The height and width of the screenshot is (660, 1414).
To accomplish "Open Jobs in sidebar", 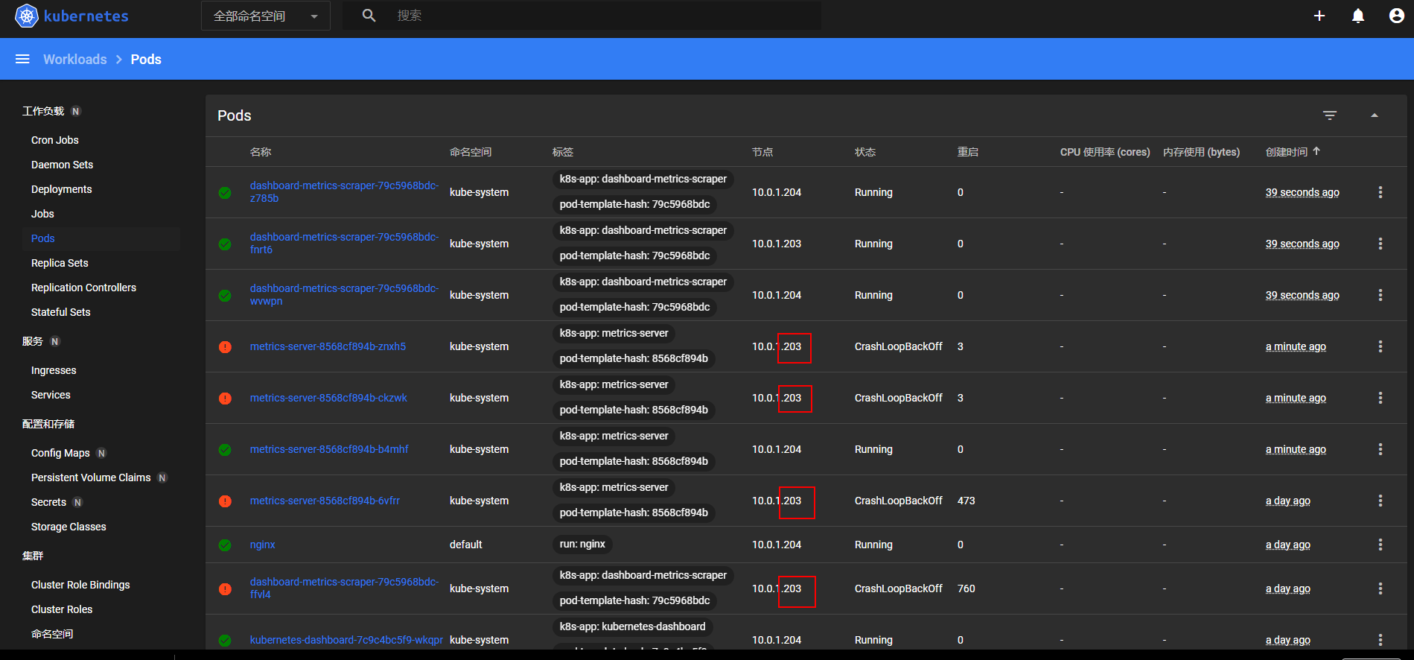I will (x=42, y=214).
